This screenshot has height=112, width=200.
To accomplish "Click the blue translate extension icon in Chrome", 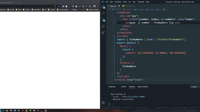I will [63, 6].
